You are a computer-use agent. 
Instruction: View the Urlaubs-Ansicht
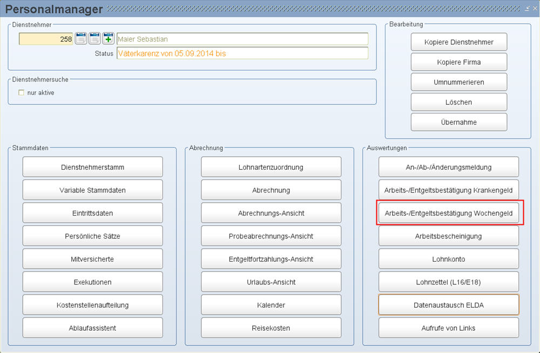271,282
